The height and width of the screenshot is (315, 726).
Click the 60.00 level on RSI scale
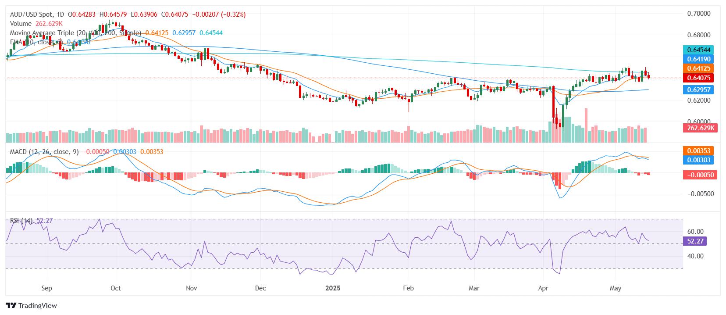(x=696, y=231)
